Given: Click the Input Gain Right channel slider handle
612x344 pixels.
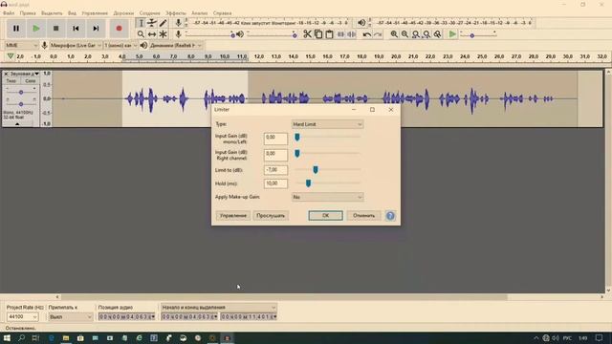Looking at the screenshot, I should coord(297,153).
